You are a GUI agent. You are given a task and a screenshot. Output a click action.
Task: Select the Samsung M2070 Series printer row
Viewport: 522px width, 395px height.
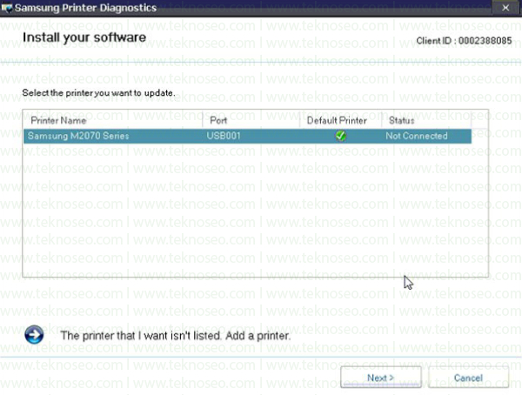pyautogui.click(x=247, y=136)
